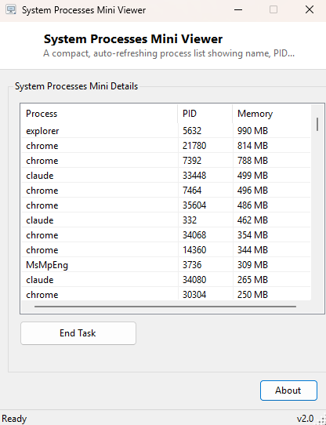The image size is (326, 425).
Task: Select chrome process with PID 34068
Action: [166, 235]
